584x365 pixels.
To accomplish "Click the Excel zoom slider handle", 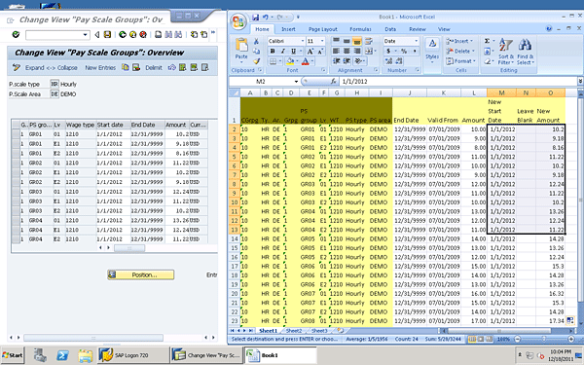I will [x=544, y=340].
